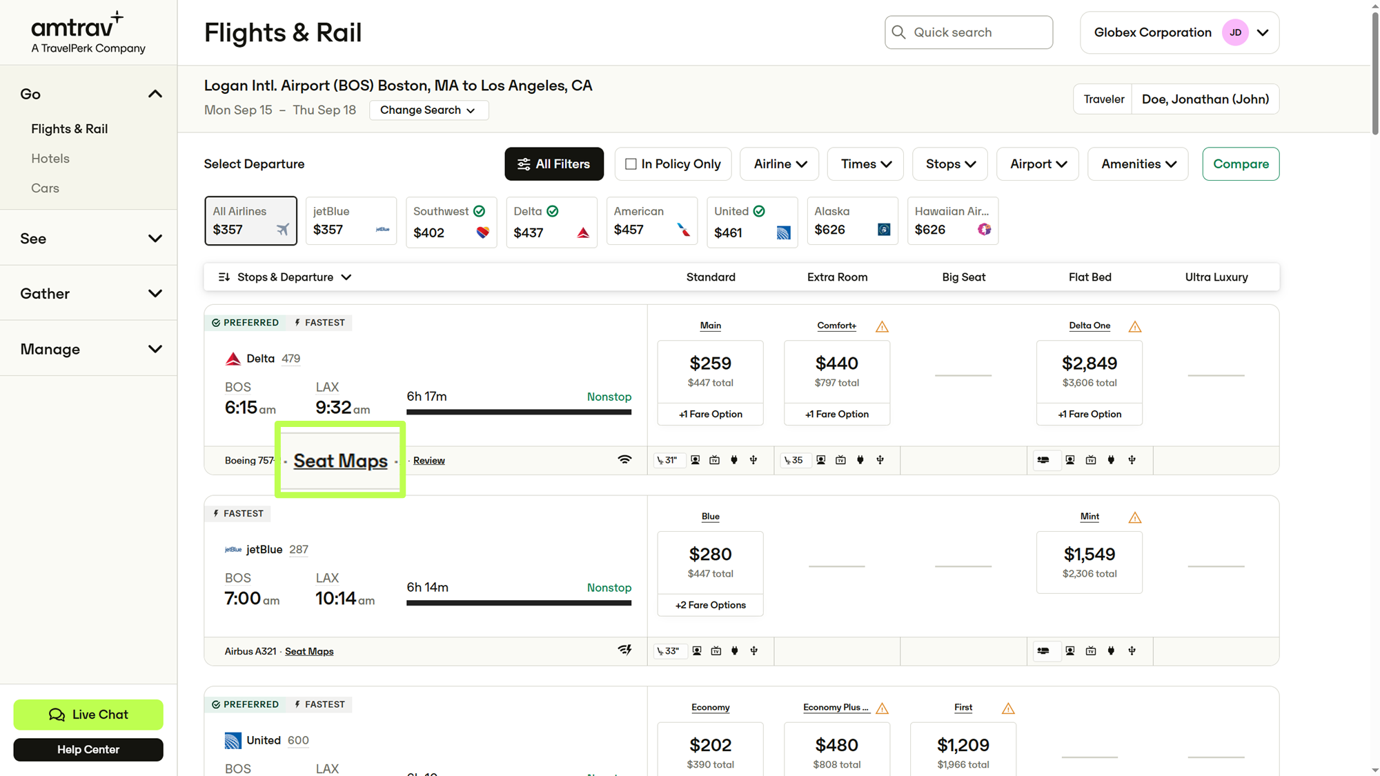Viewport: 1380px width, 776px height.
Task: Open the Amenities filter dropdown
Action: (x=1138, y=164)
